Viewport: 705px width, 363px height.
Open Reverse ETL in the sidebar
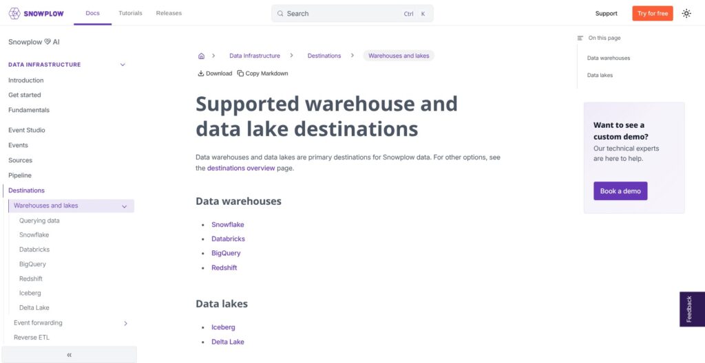tap(32, 338)
